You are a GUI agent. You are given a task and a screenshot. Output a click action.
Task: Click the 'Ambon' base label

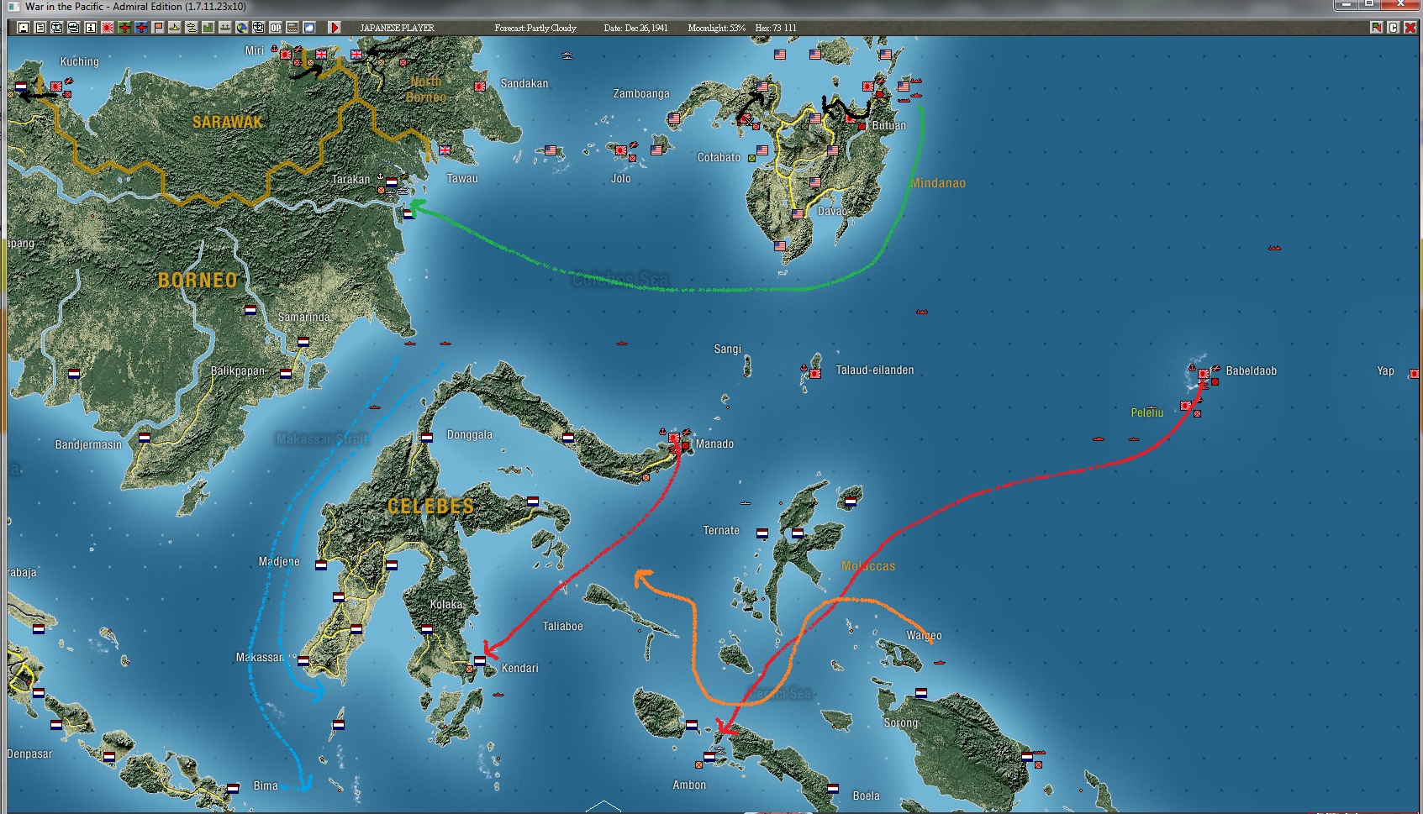click(x=689, y=785)
